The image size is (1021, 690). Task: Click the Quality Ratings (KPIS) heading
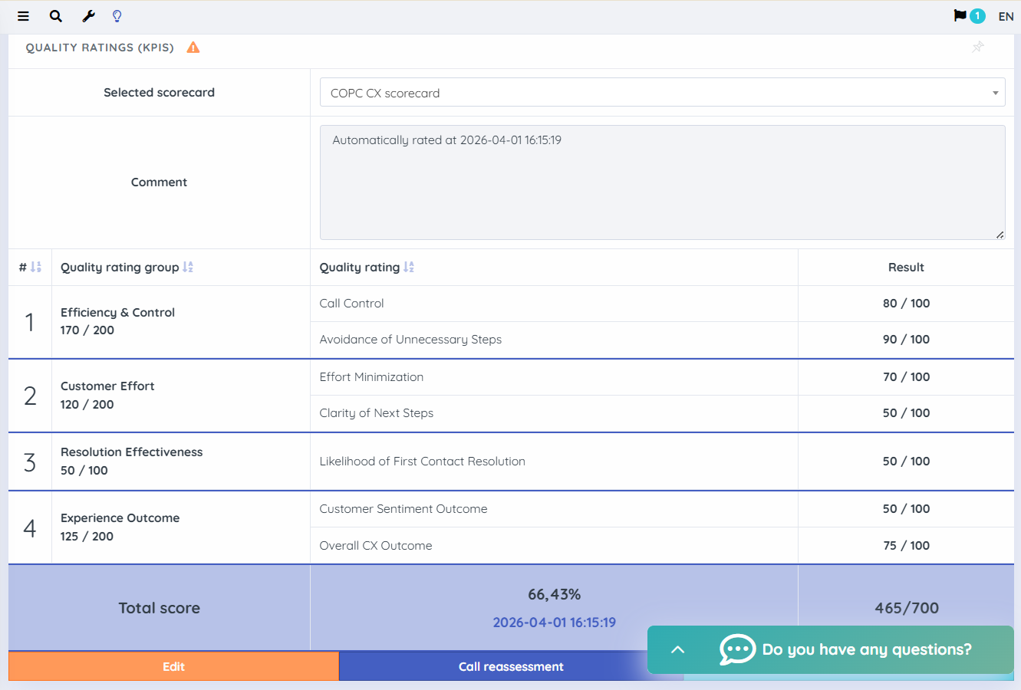(x=100, y=48)
